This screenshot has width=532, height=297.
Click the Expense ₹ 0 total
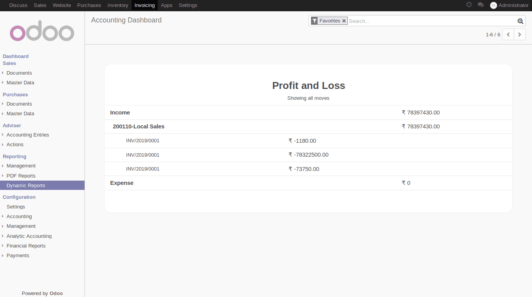coord(406,183)
